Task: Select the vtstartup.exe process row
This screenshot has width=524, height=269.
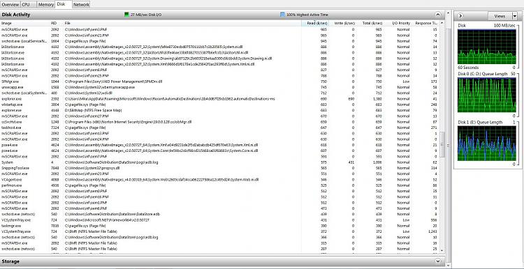Action: tap(220, 105)
